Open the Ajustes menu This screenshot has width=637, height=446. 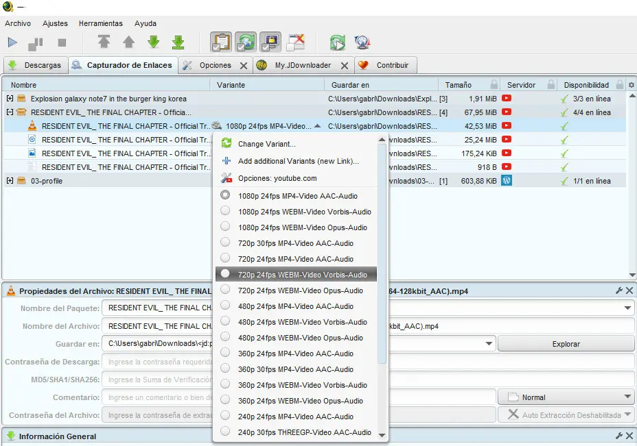click(55, 23)
